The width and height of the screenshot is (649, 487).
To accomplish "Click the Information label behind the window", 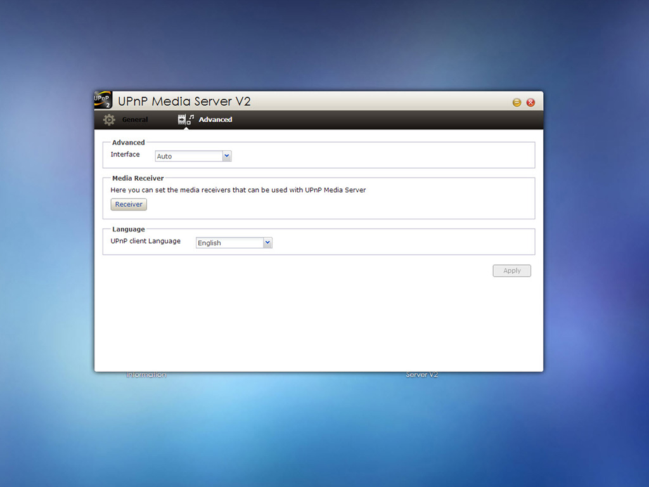I will [146, 375].
